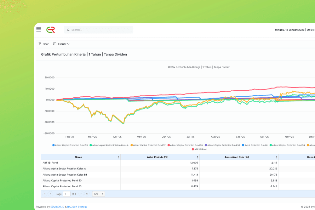Toggle ABF IBI Fund legend series
This screenshot has width=315, height=210.
[x=199, y=149]
